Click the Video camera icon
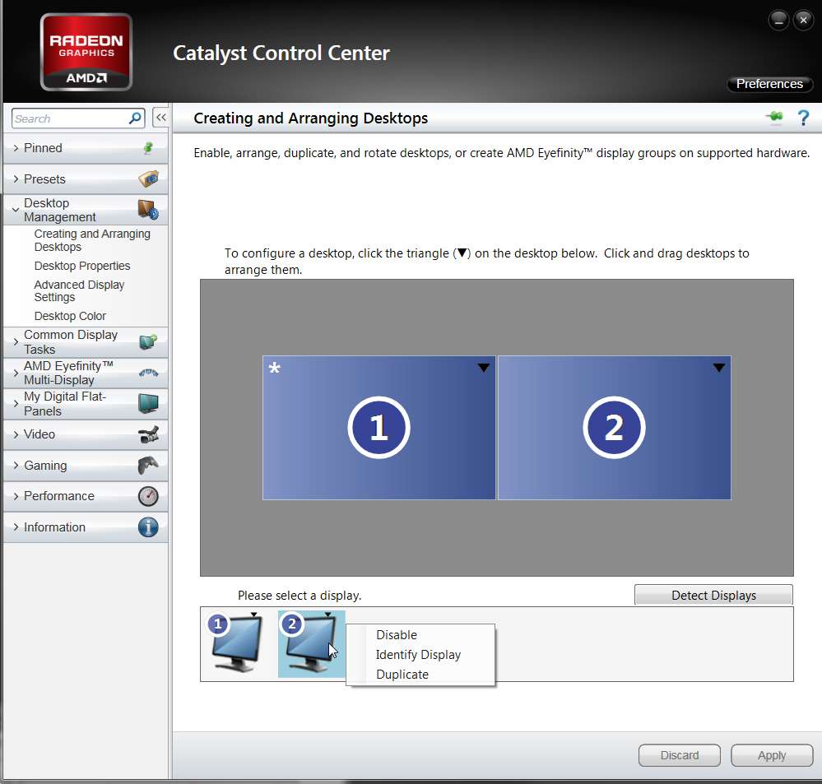The height and width of the screenshot is (784, 822). coord(148,434)
